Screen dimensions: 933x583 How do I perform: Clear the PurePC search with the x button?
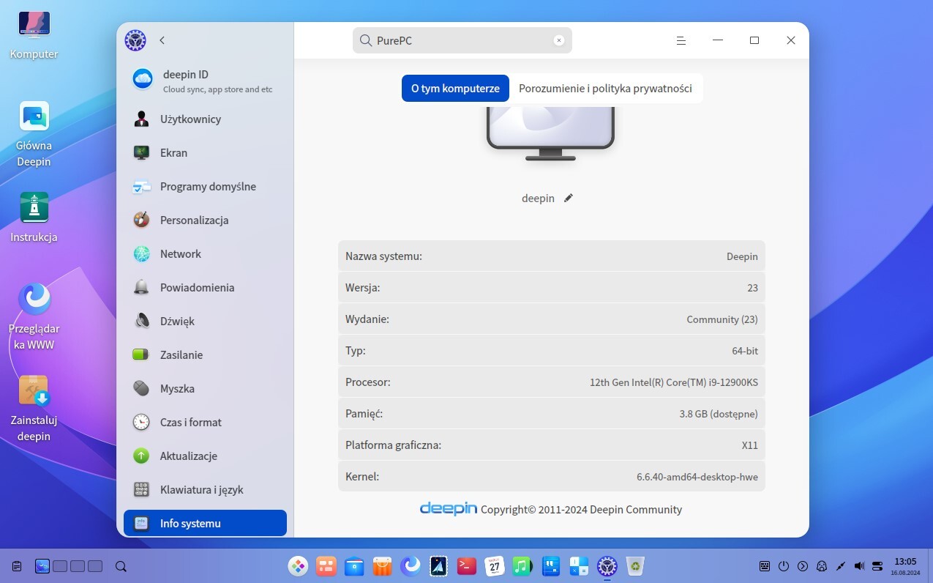pos(558,40)
